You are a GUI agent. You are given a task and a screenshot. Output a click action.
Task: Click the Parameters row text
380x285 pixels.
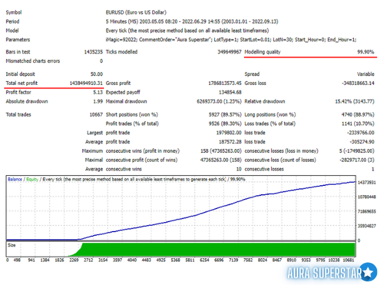click(230, 40)
